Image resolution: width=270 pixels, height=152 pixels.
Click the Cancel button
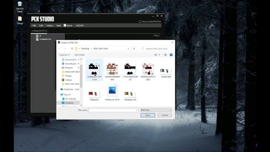click(165, 115)
